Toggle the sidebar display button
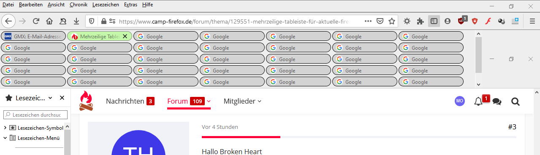540x155 pixels. [434, 21]
